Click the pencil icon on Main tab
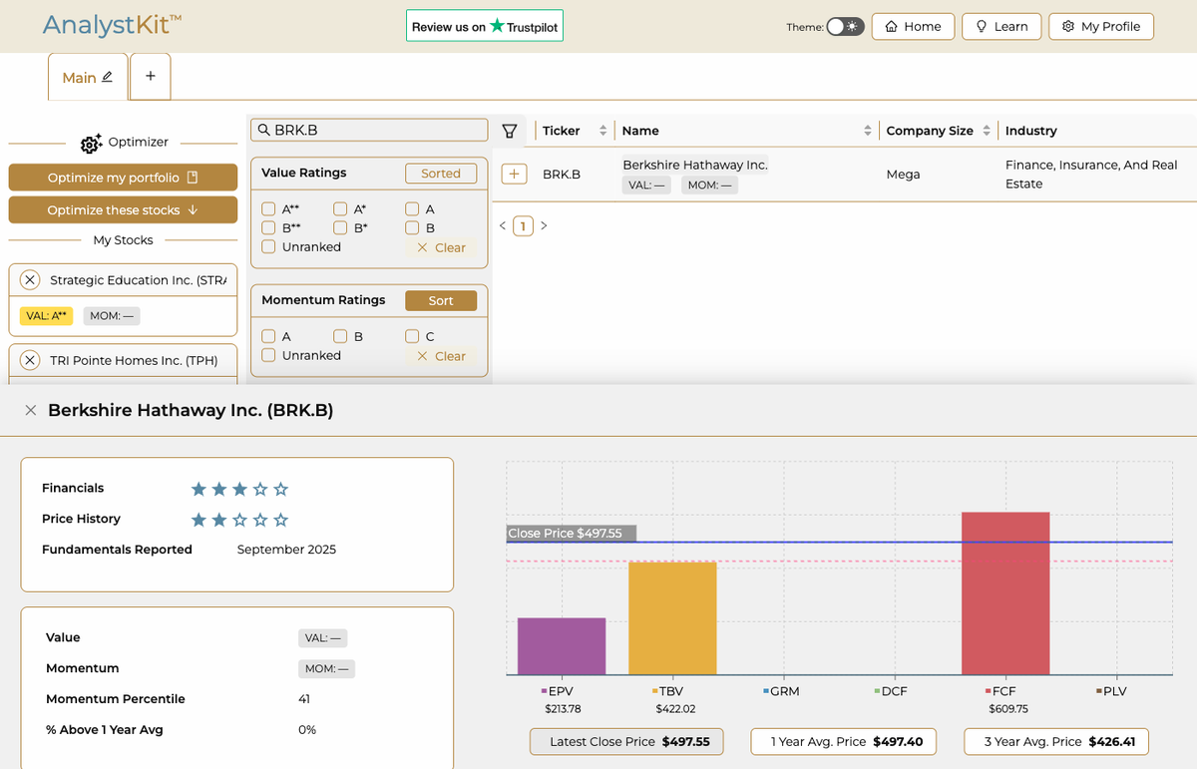Screen dimensions: 1197x769 pyautogui.click(x=108, y=77)
